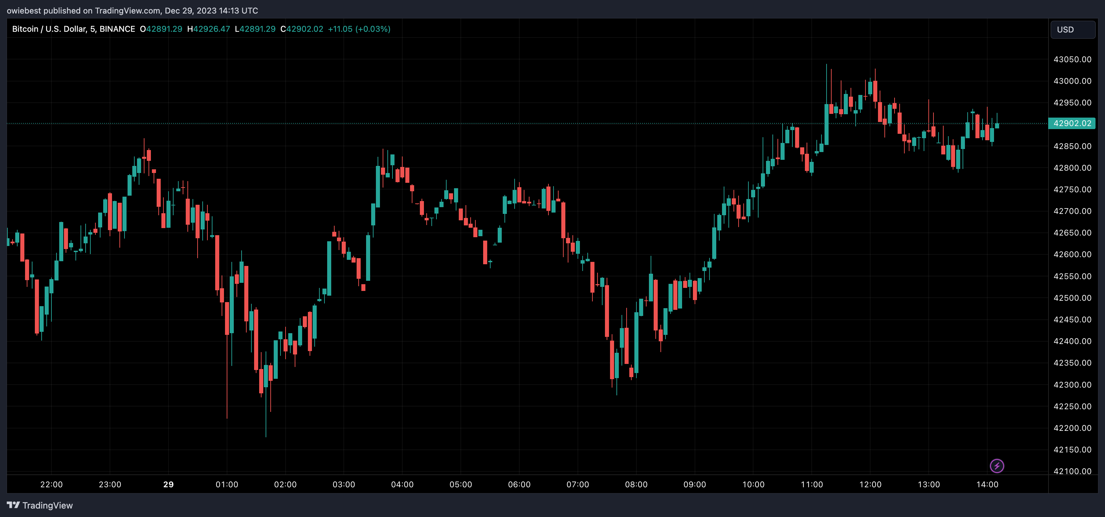
Task: Select the Close value C42902.02 in the legend
Action: [301, 29]
